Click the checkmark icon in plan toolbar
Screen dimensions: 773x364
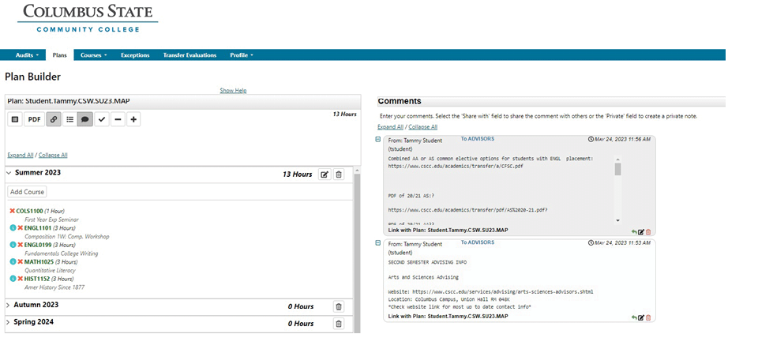(x=102, y=119)
